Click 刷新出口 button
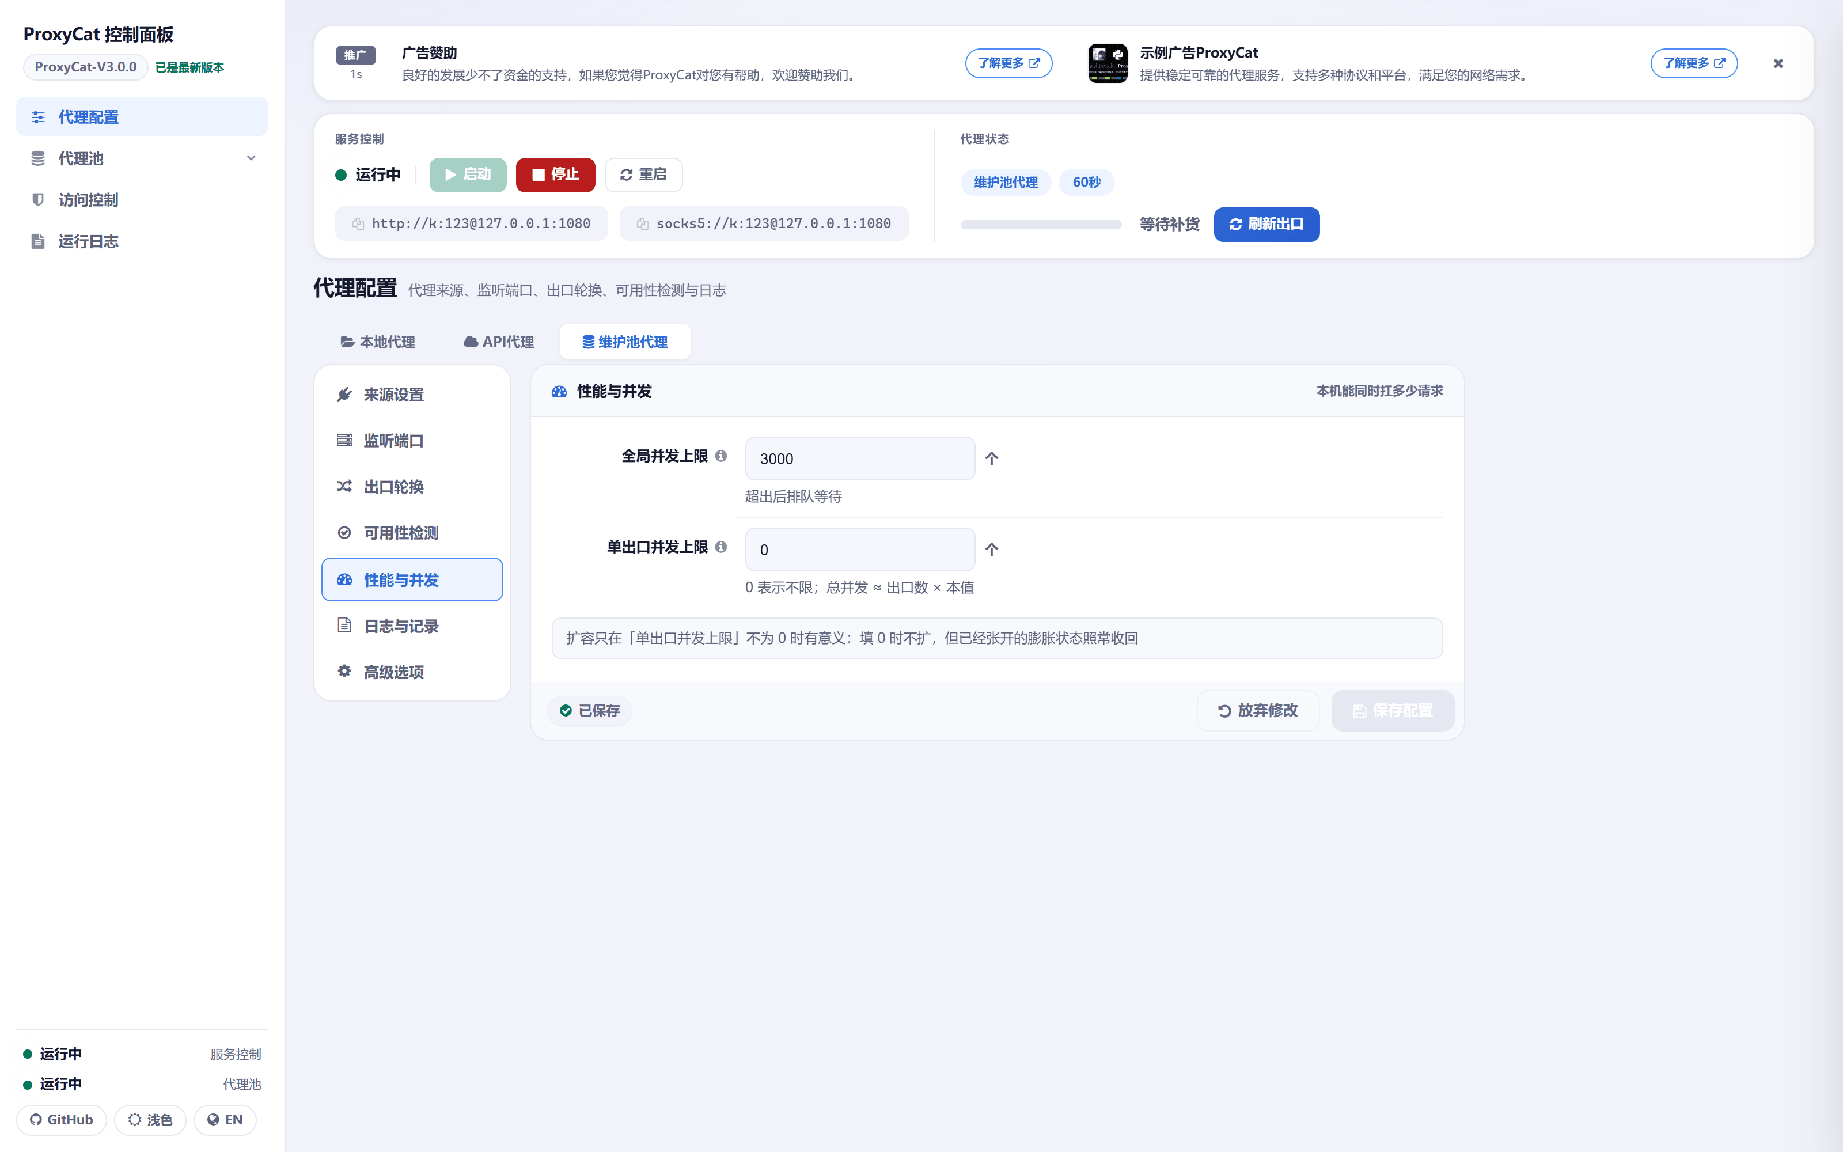This screenshot has height=1152, width=1843. [1266, 224]
